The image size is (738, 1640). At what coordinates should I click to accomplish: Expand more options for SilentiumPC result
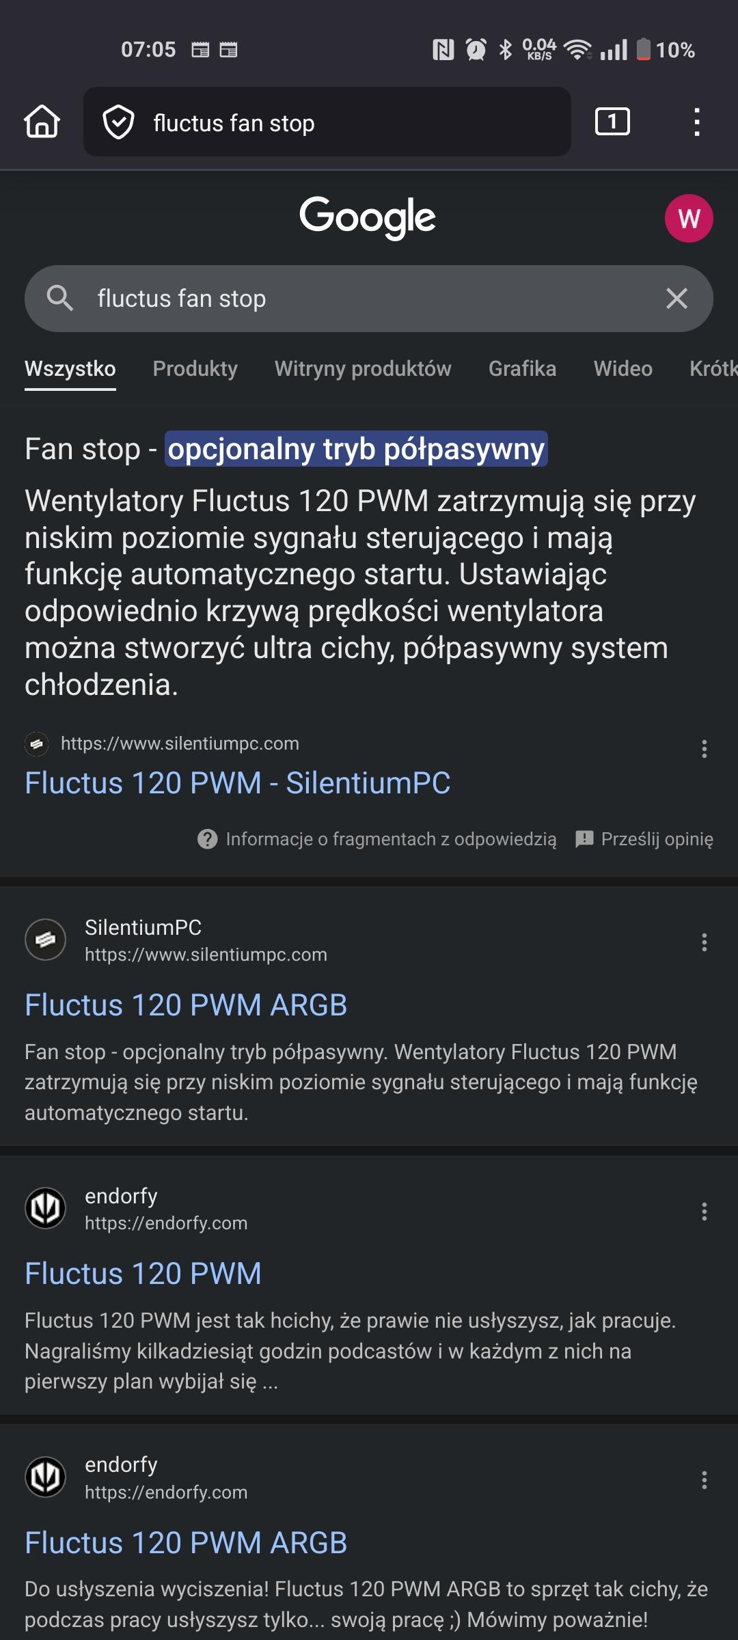coord(704,942)
